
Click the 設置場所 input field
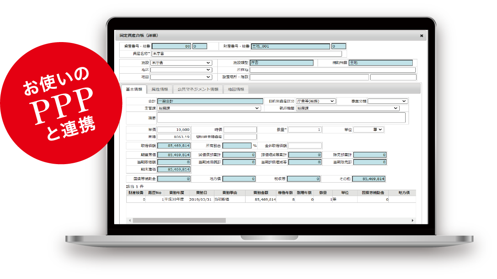pos(309,77)
